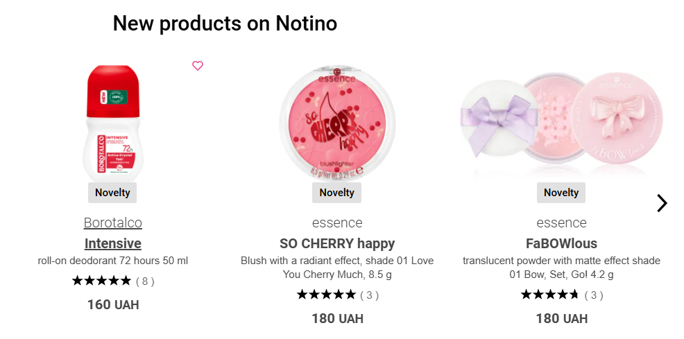Viewport: 684px width, 339px height.
Task: Click the 160 UAH price
Action: tap(112, 304)
